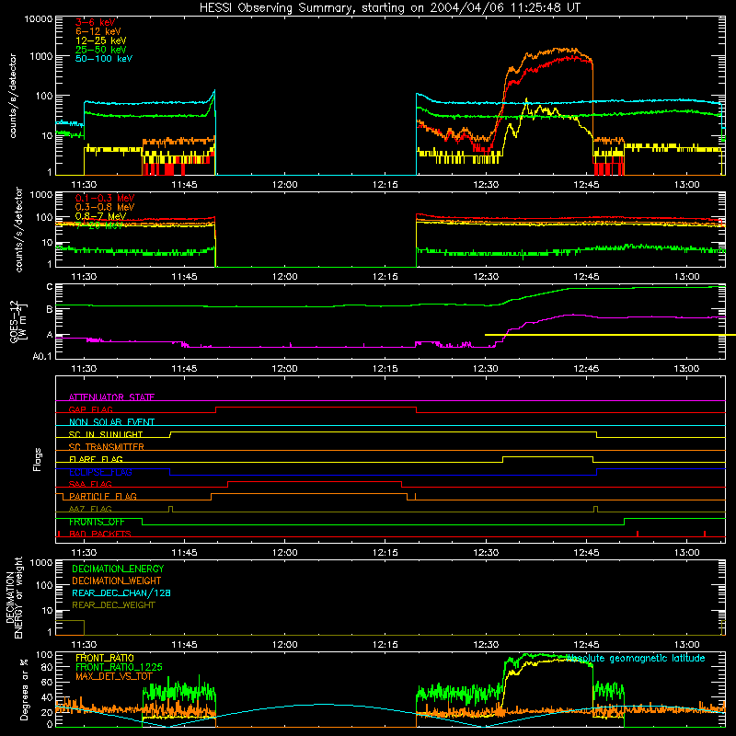Select the FRONT_RATIO_1225 legend label
This screenshot has width=736, height=736.
point(119,667)
